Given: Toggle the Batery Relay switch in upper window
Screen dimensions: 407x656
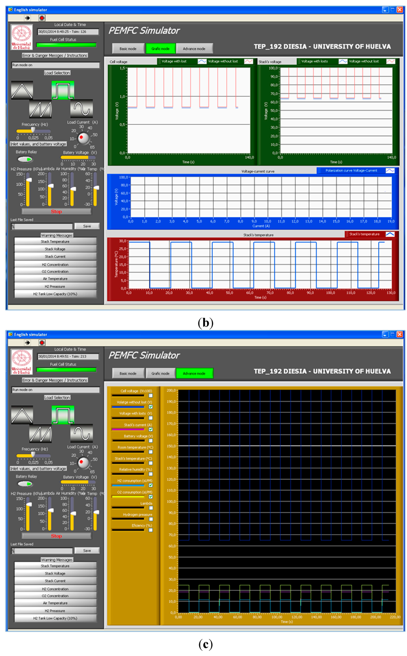Looking at the screenshot, I should point(25,159).
